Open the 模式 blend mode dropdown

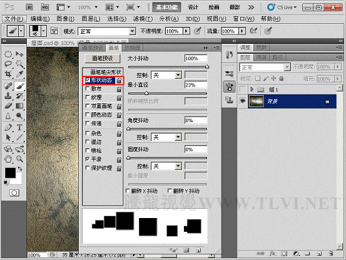coord(107,31)
